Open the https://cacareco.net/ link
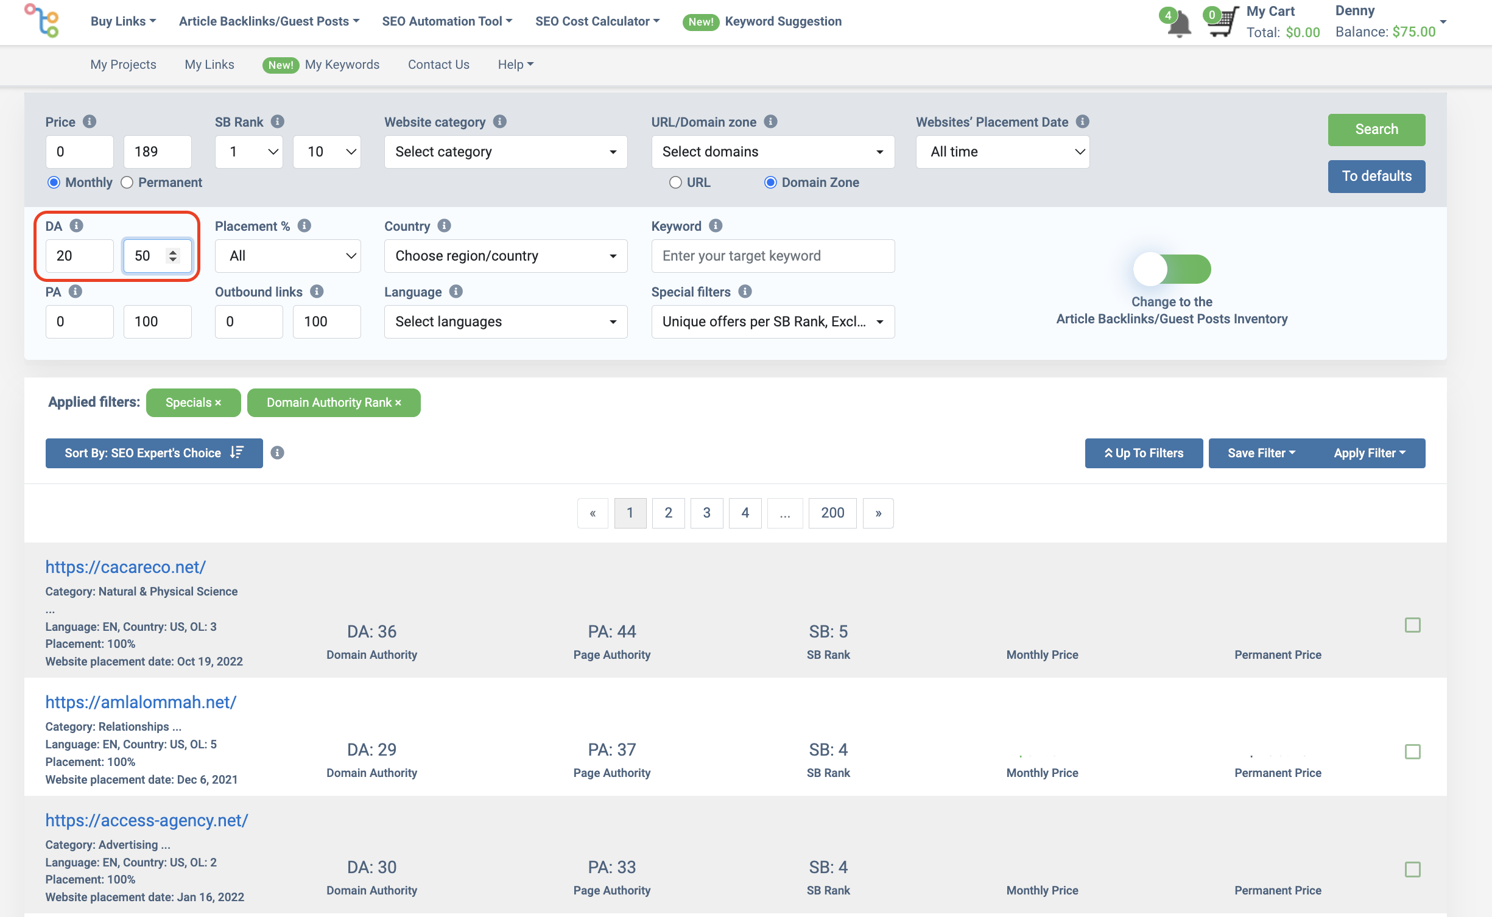This screenshot has height=917, width=1492. [125, 567]
